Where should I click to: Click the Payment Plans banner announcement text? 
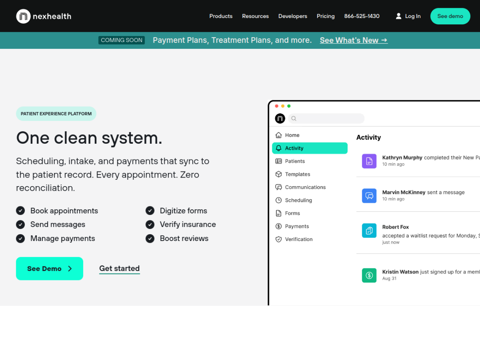[x=232, y=40]
